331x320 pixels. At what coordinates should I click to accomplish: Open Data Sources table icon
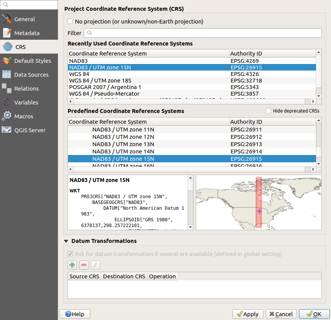pyautogui.click(x=7, y=75)
